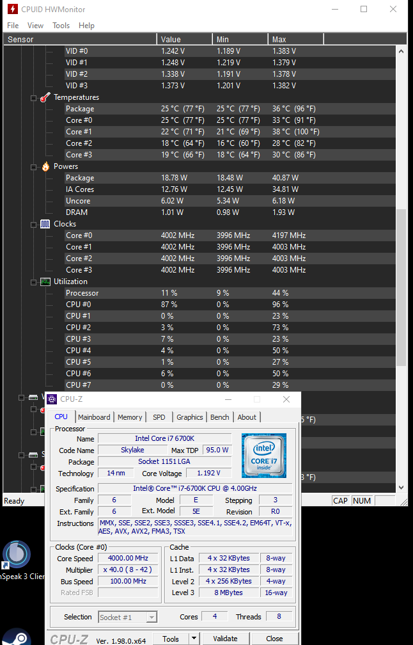413x645 pixels.
Task: Collapse the Utilization tree node
Action: (x=33, y=282)
